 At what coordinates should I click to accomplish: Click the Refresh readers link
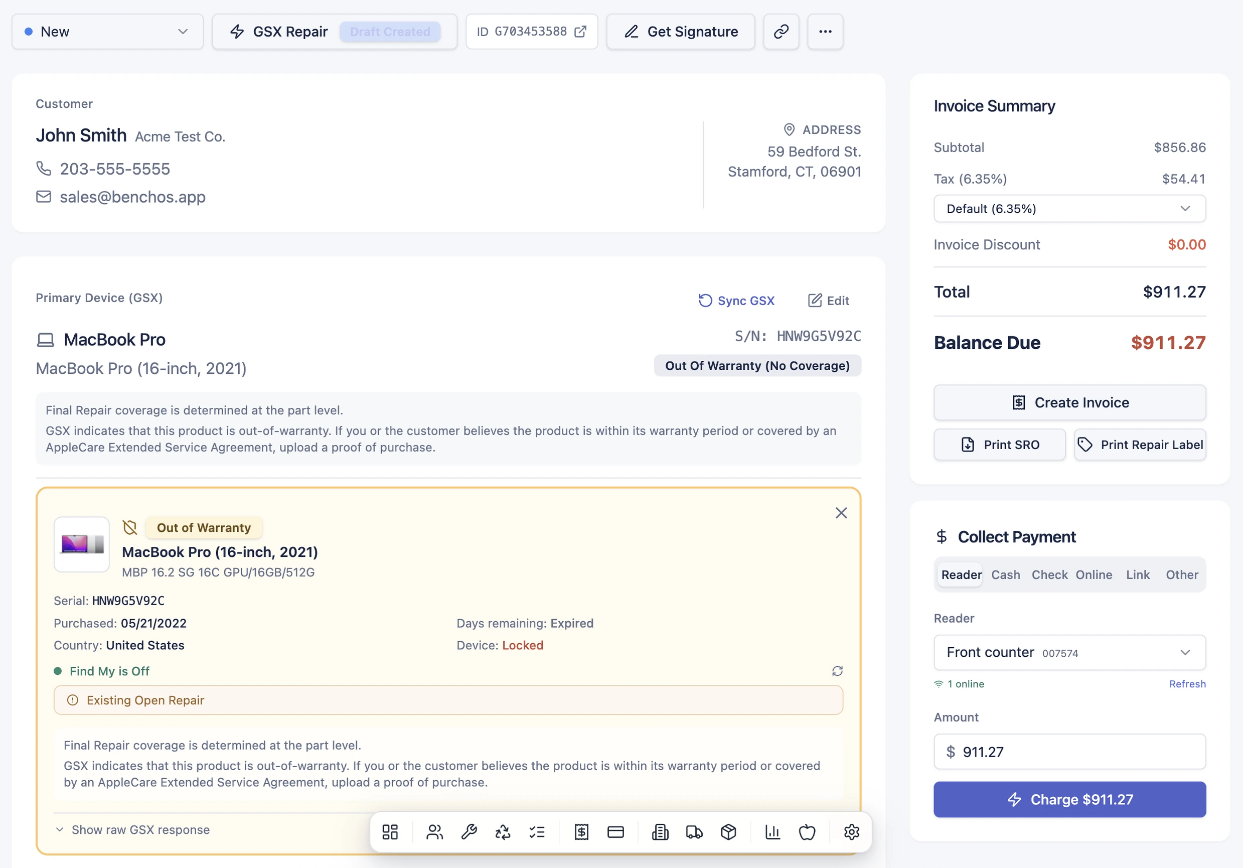click(1187, 684)
